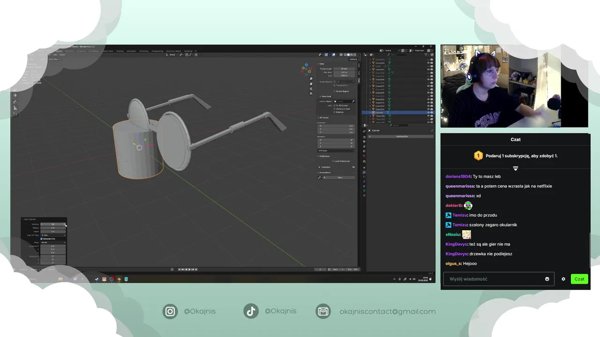Switch to Geometry Nodes workspace tab

[173, 51]
